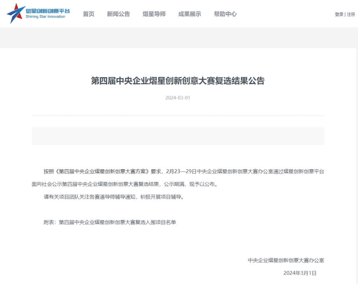The height and width of the screenshot is (284, 358).
Task: Click the signature 中央企业熠星创新创意大赛办公室
Action: [x=286, y=260]
